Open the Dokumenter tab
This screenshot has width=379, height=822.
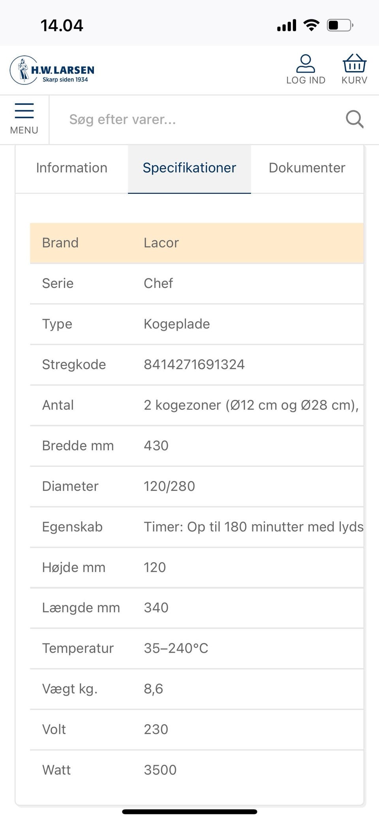pos(307,168)
